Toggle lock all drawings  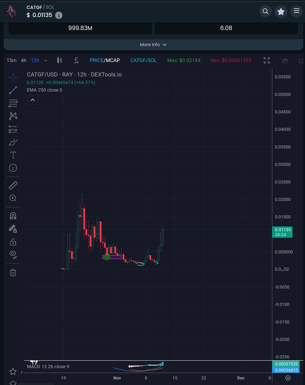pos(13,242)
